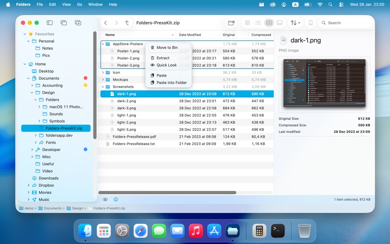Open the Window menu in the menu bar

(x=95, y=5)
